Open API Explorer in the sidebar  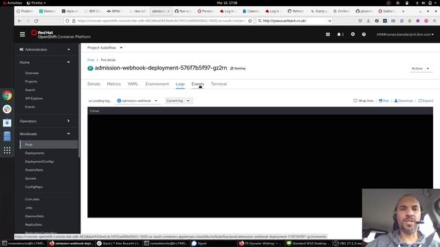pos(34,98)
